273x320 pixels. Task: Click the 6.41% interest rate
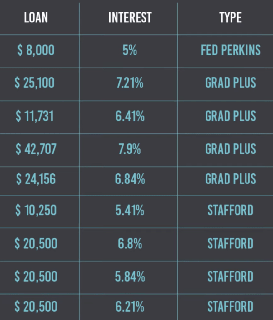(130, 116)
